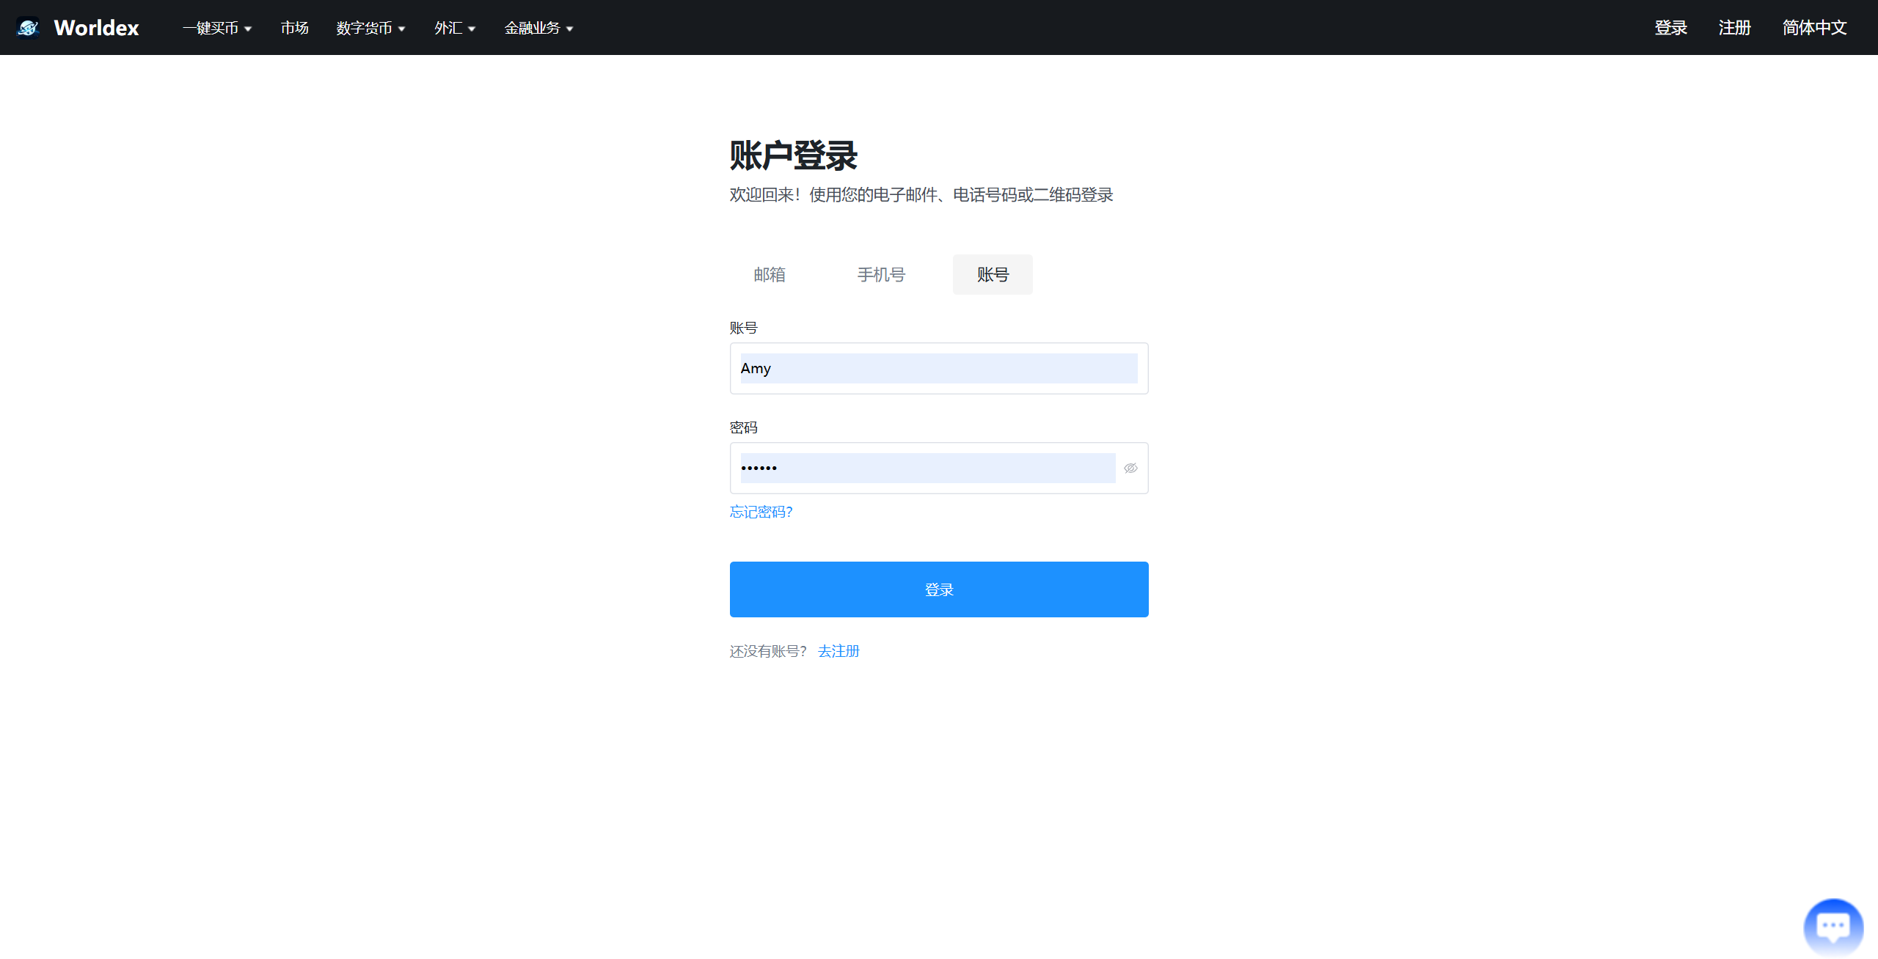Open the 市场 menu item
1878x959 pixels.
point(294,28)
